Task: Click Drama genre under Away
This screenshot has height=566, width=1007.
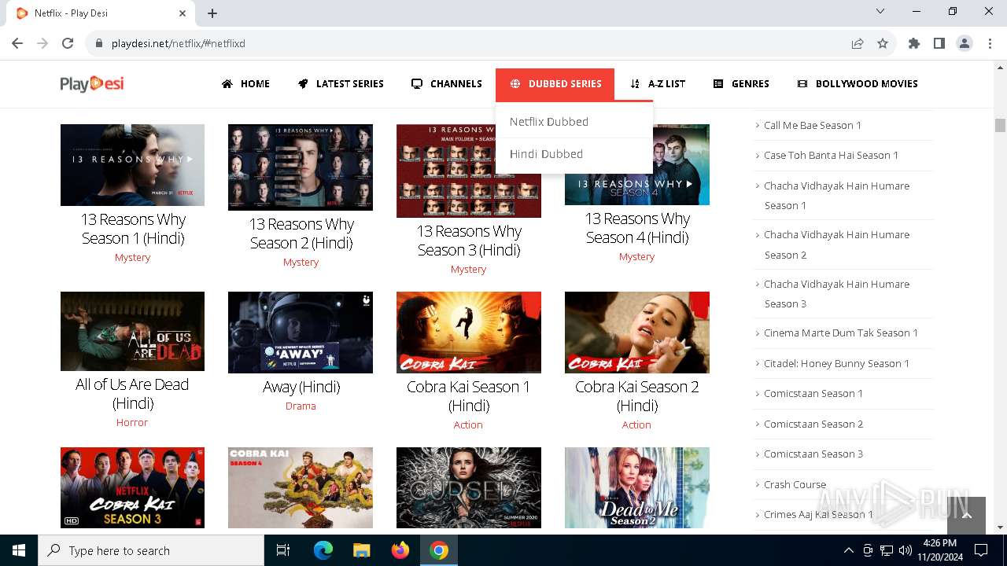Action: pyautogui.click(x=301, y=406)
